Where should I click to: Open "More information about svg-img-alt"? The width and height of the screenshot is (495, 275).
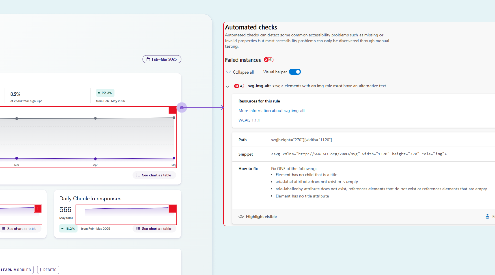[271, 110]
